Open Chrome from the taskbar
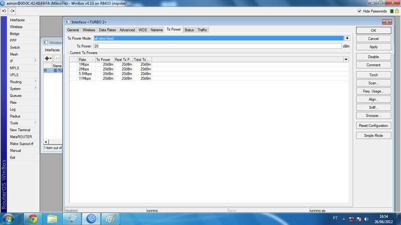 (33, 219)
